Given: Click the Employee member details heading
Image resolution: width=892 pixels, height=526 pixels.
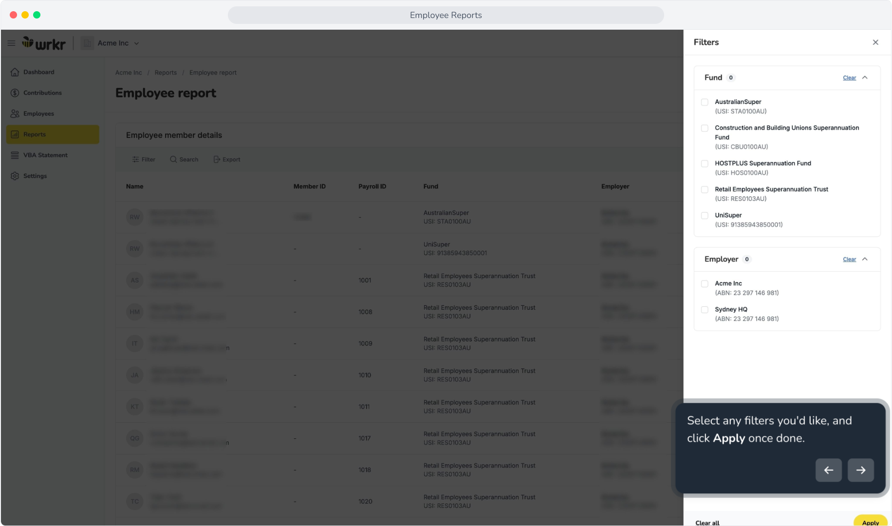Looking at the screenshot, I should [174, 135].
